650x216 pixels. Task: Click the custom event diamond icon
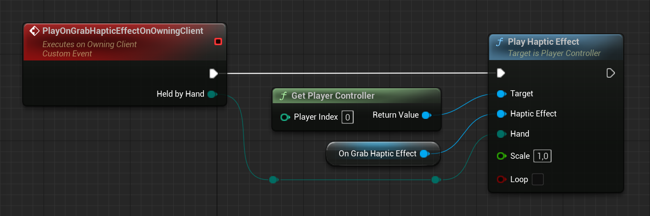34,31
